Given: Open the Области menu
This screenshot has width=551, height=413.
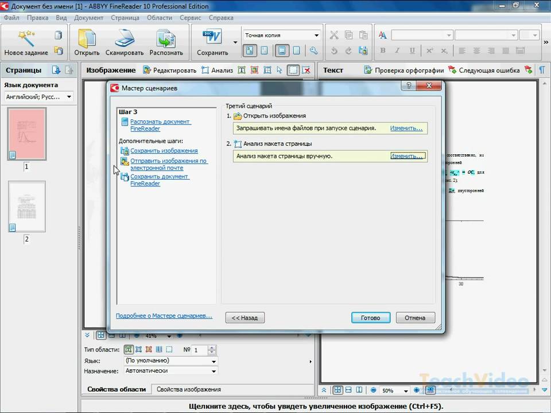Looking at the screenshot, I should (160, 18).
